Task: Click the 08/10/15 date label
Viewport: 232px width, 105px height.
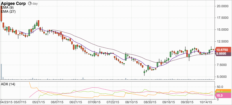Action: click(x=131, y=102)
